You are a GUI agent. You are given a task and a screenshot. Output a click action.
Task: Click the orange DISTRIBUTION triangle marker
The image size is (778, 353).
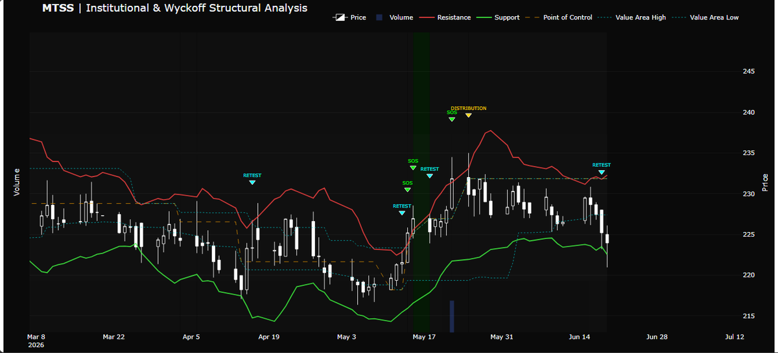469,115
